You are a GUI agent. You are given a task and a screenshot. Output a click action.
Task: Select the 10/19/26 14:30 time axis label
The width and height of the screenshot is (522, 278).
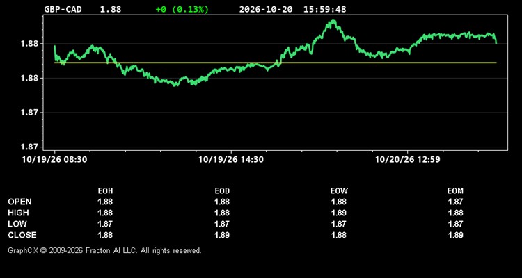(x=231, y=160)
